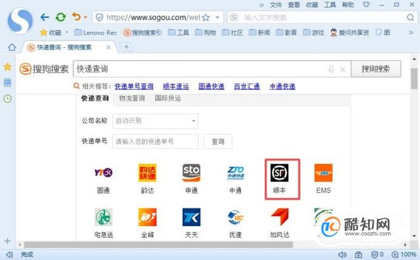This screenshot has height=260, width=420.
Task: Click the home icon
Action: [x=12, y=47]
